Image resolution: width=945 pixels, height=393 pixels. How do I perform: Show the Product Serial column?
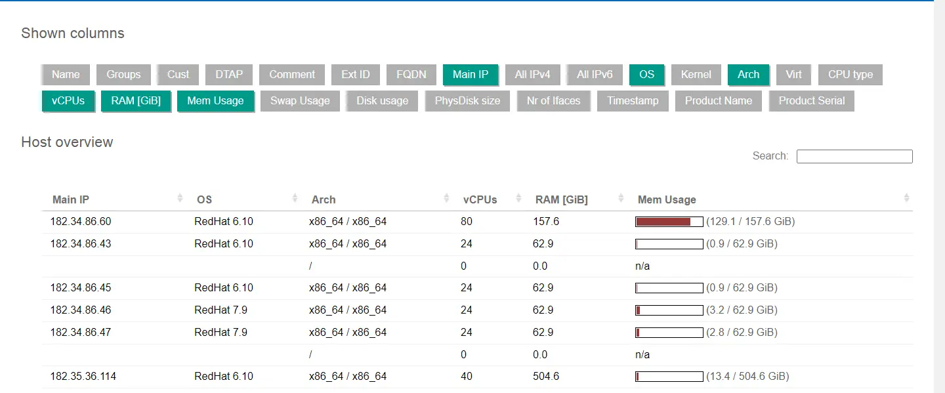[812, 101]
